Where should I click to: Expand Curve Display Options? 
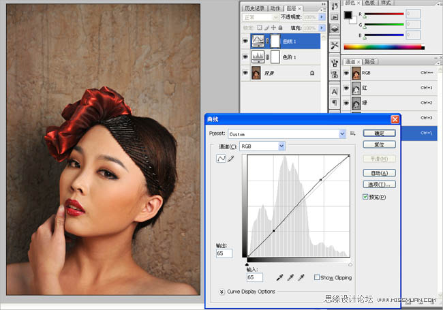(x=223, y=292)
